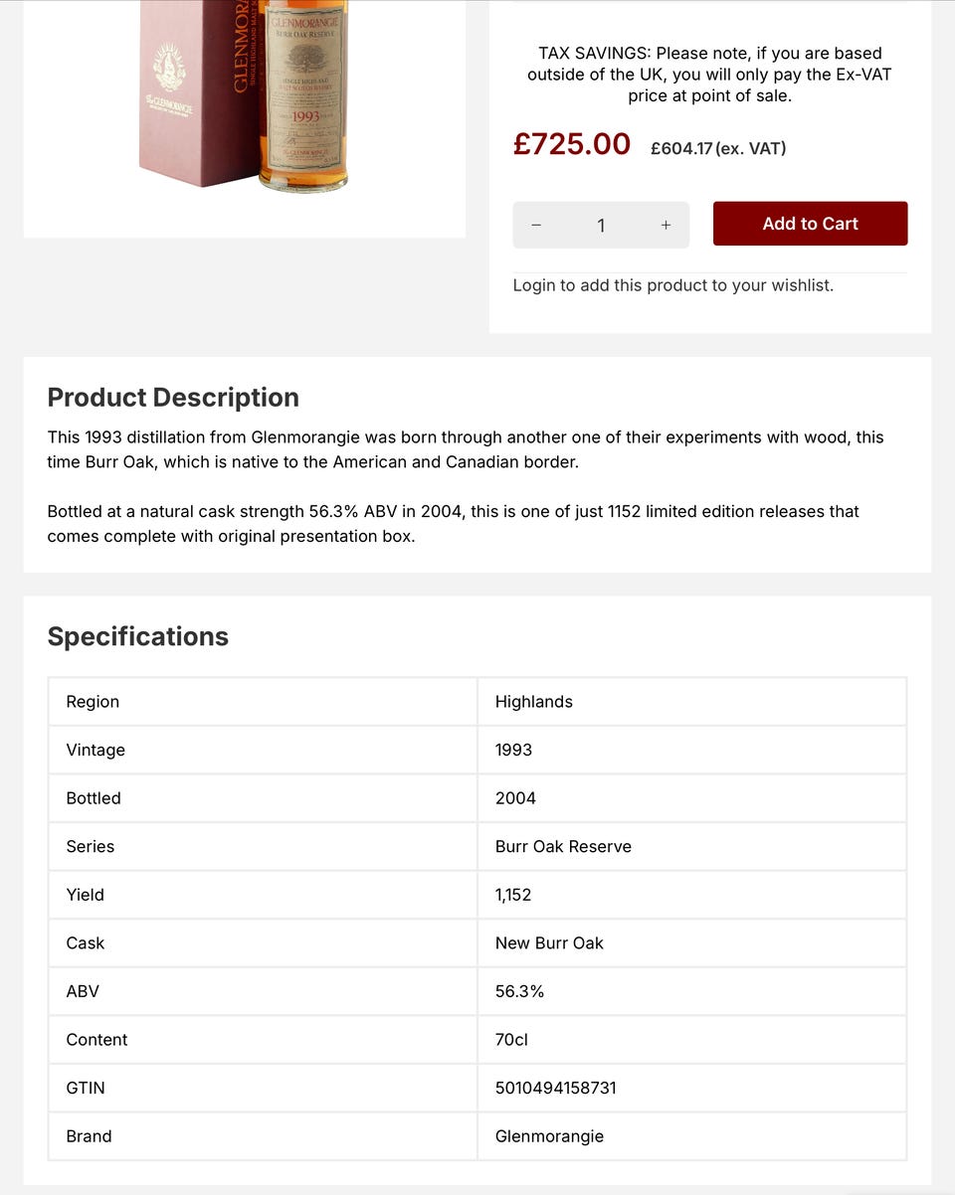Click the Specifications heading
The width and height of the screenshot is (955, 1195).
pos(138,636)
